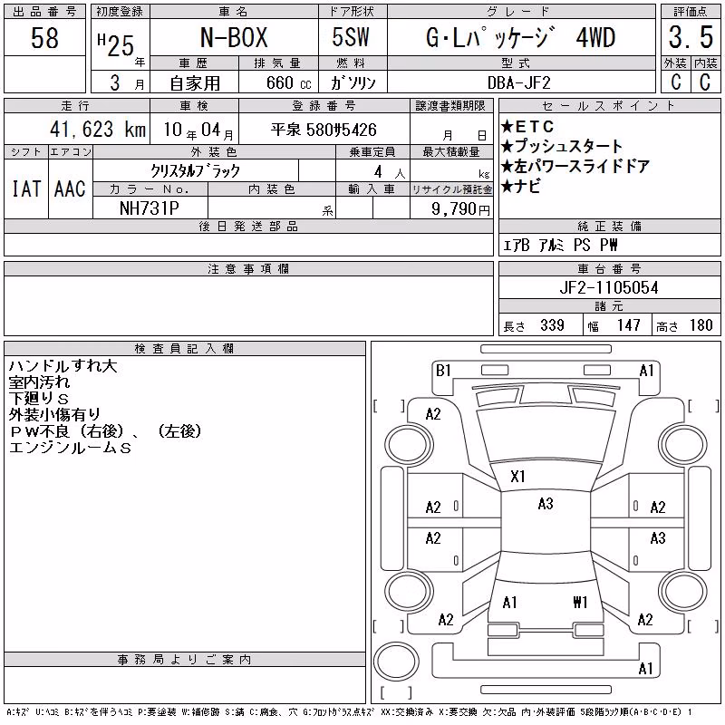725x725 pixels.
Task: Click inspector note 下廻りS
Action: [39, 399]
